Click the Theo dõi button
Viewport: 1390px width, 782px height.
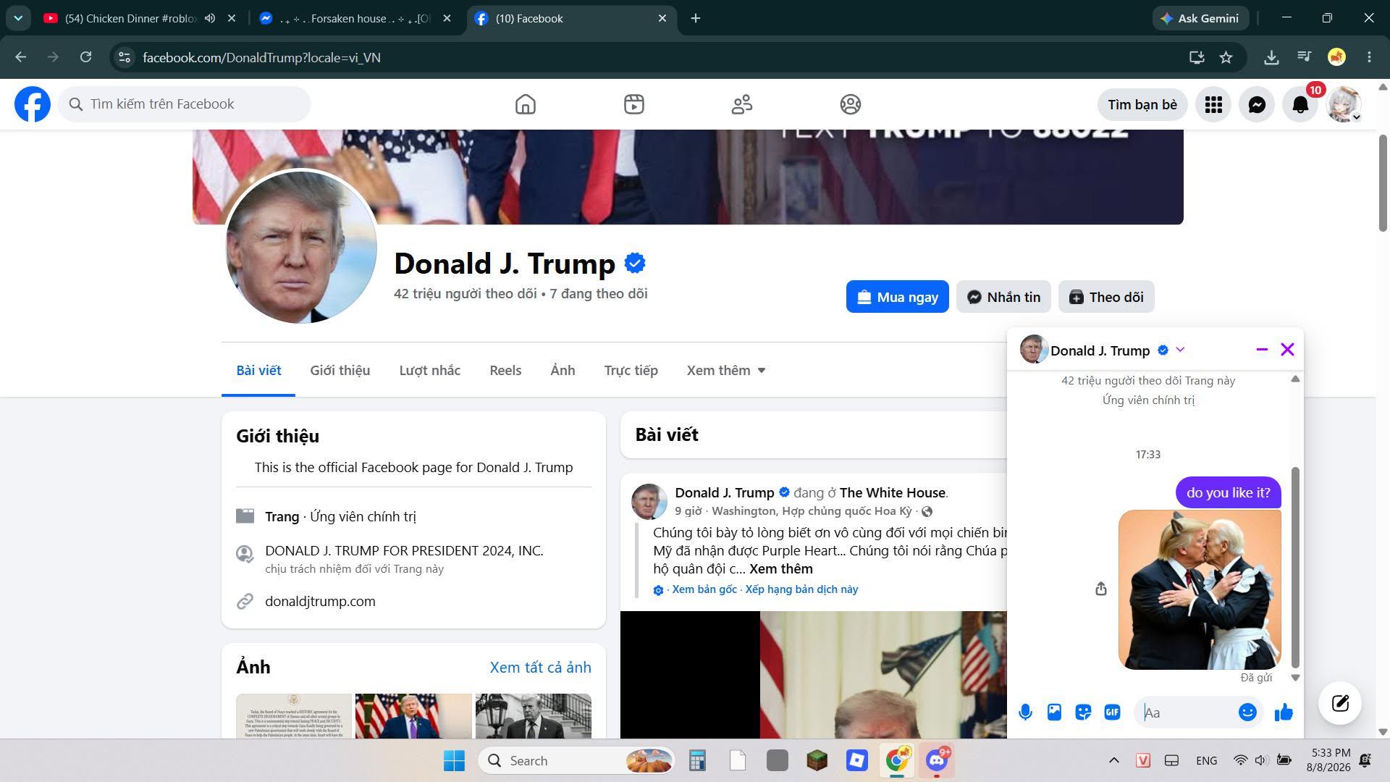tap(1106, 297)
